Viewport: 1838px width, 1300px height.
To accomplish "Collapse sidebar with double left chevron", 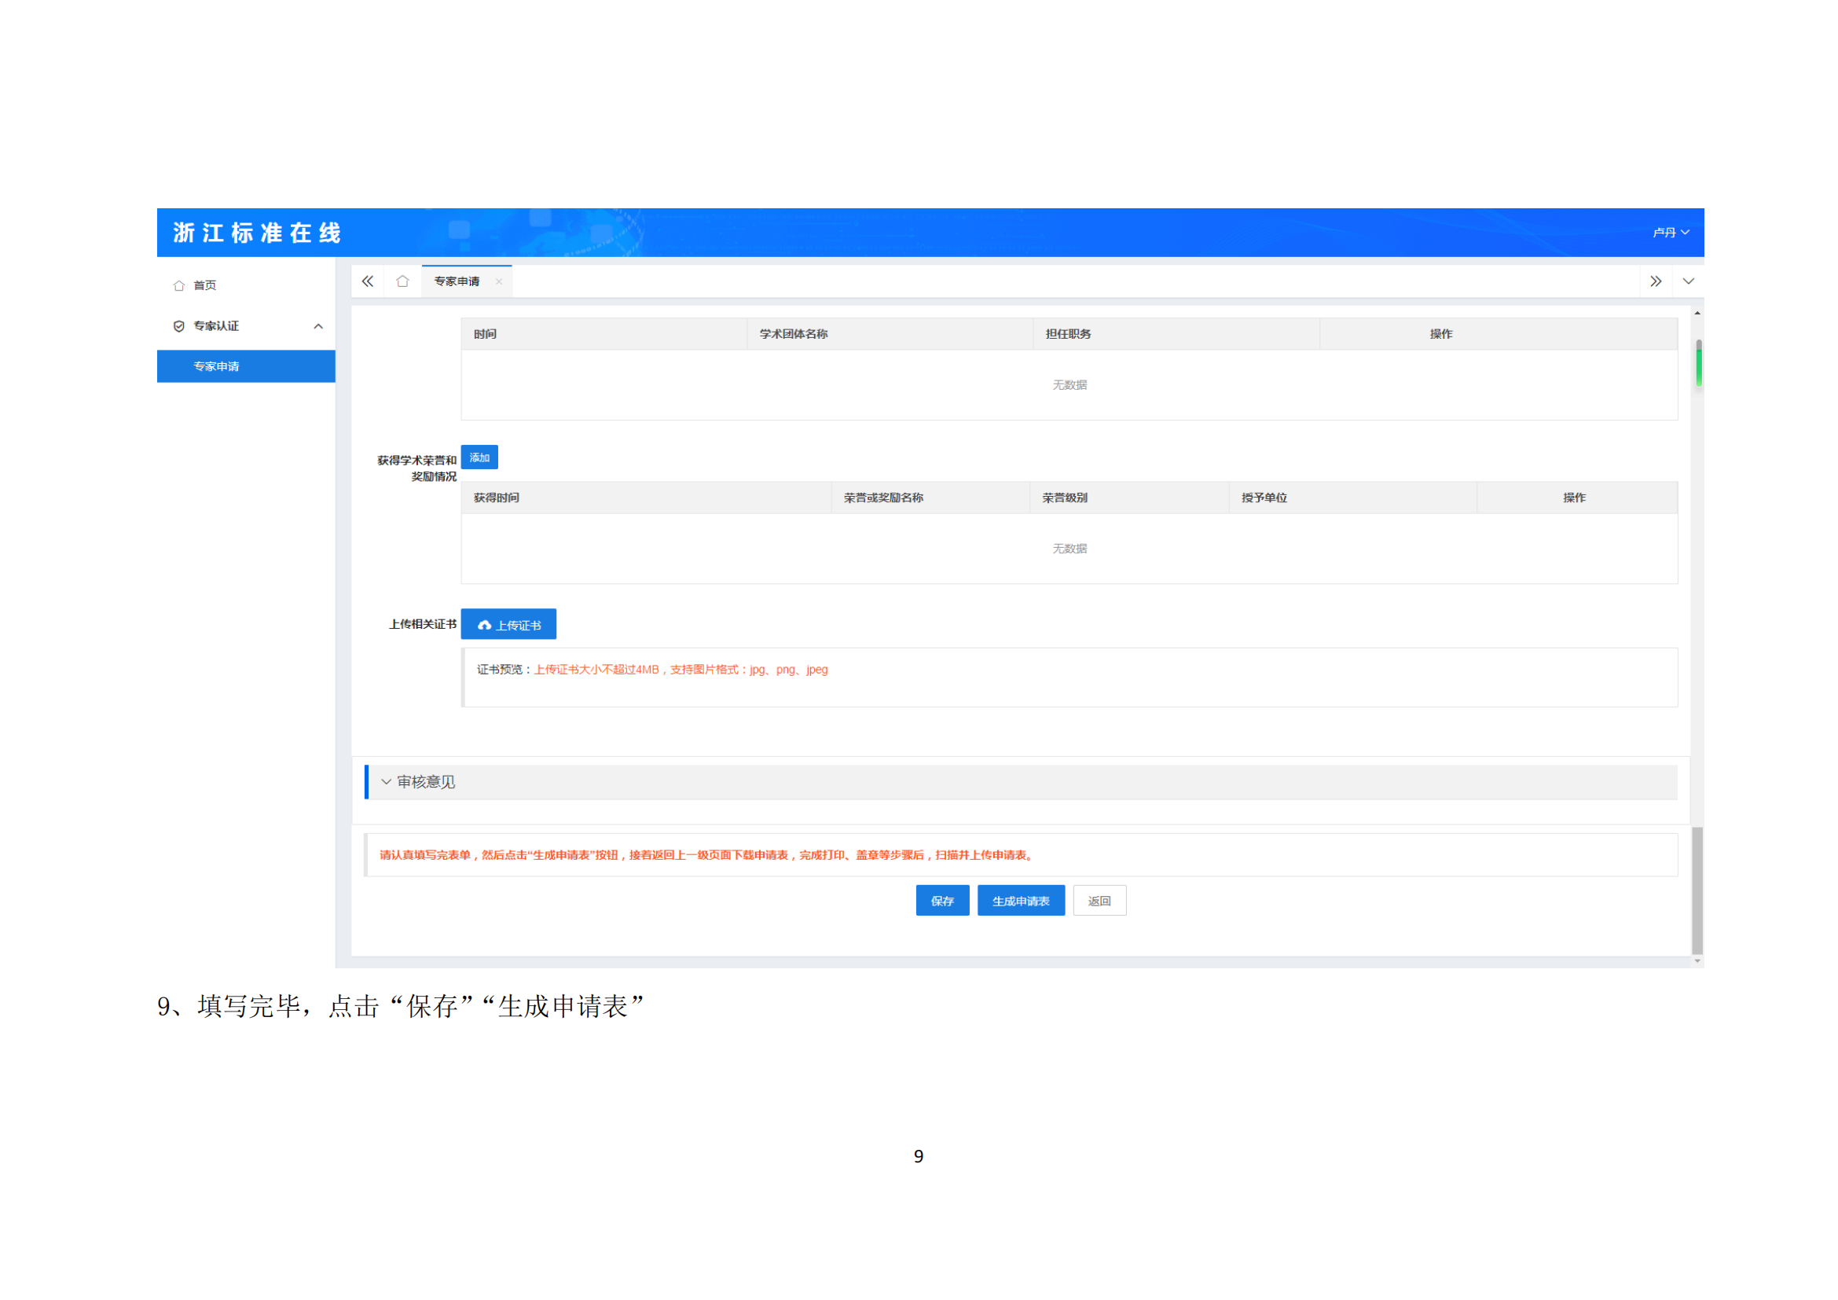I will (368, 281).
